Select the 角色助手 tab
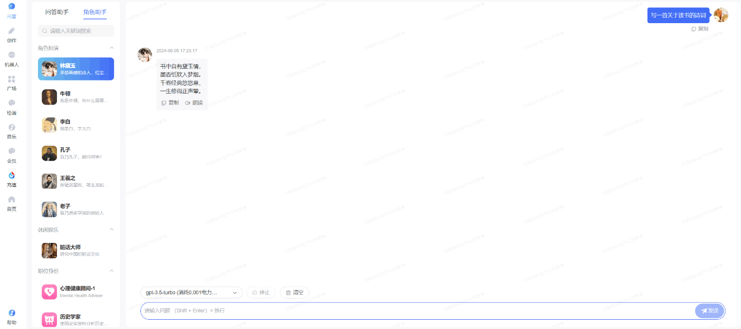This screenshot has height=329, width=741. click(x=95, y=12)
